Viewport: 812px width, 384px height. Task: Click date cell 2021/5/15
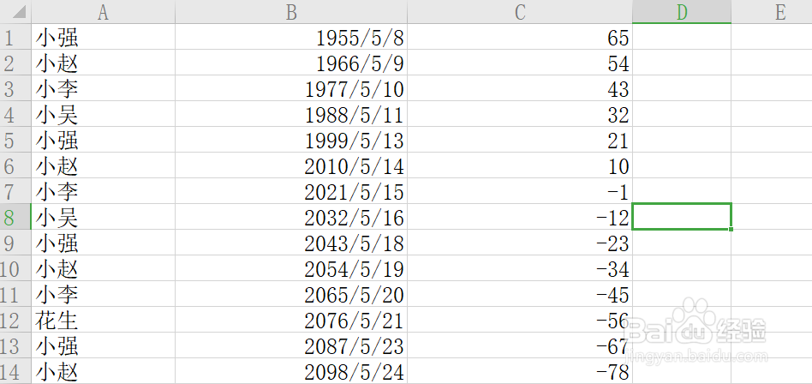[x=291, y=191]
